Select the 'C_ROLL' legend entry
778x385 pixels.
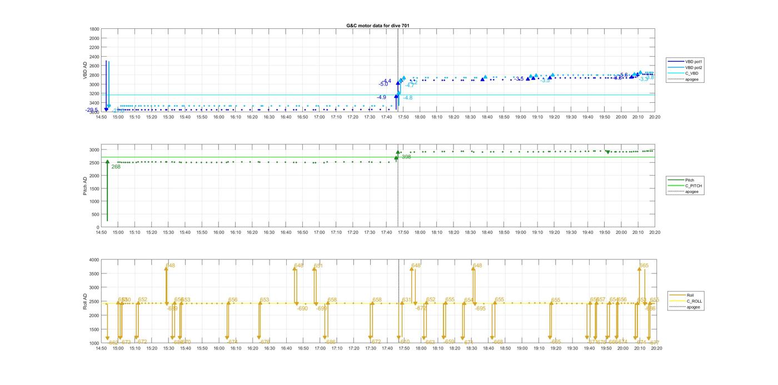(x=686, y=301)
